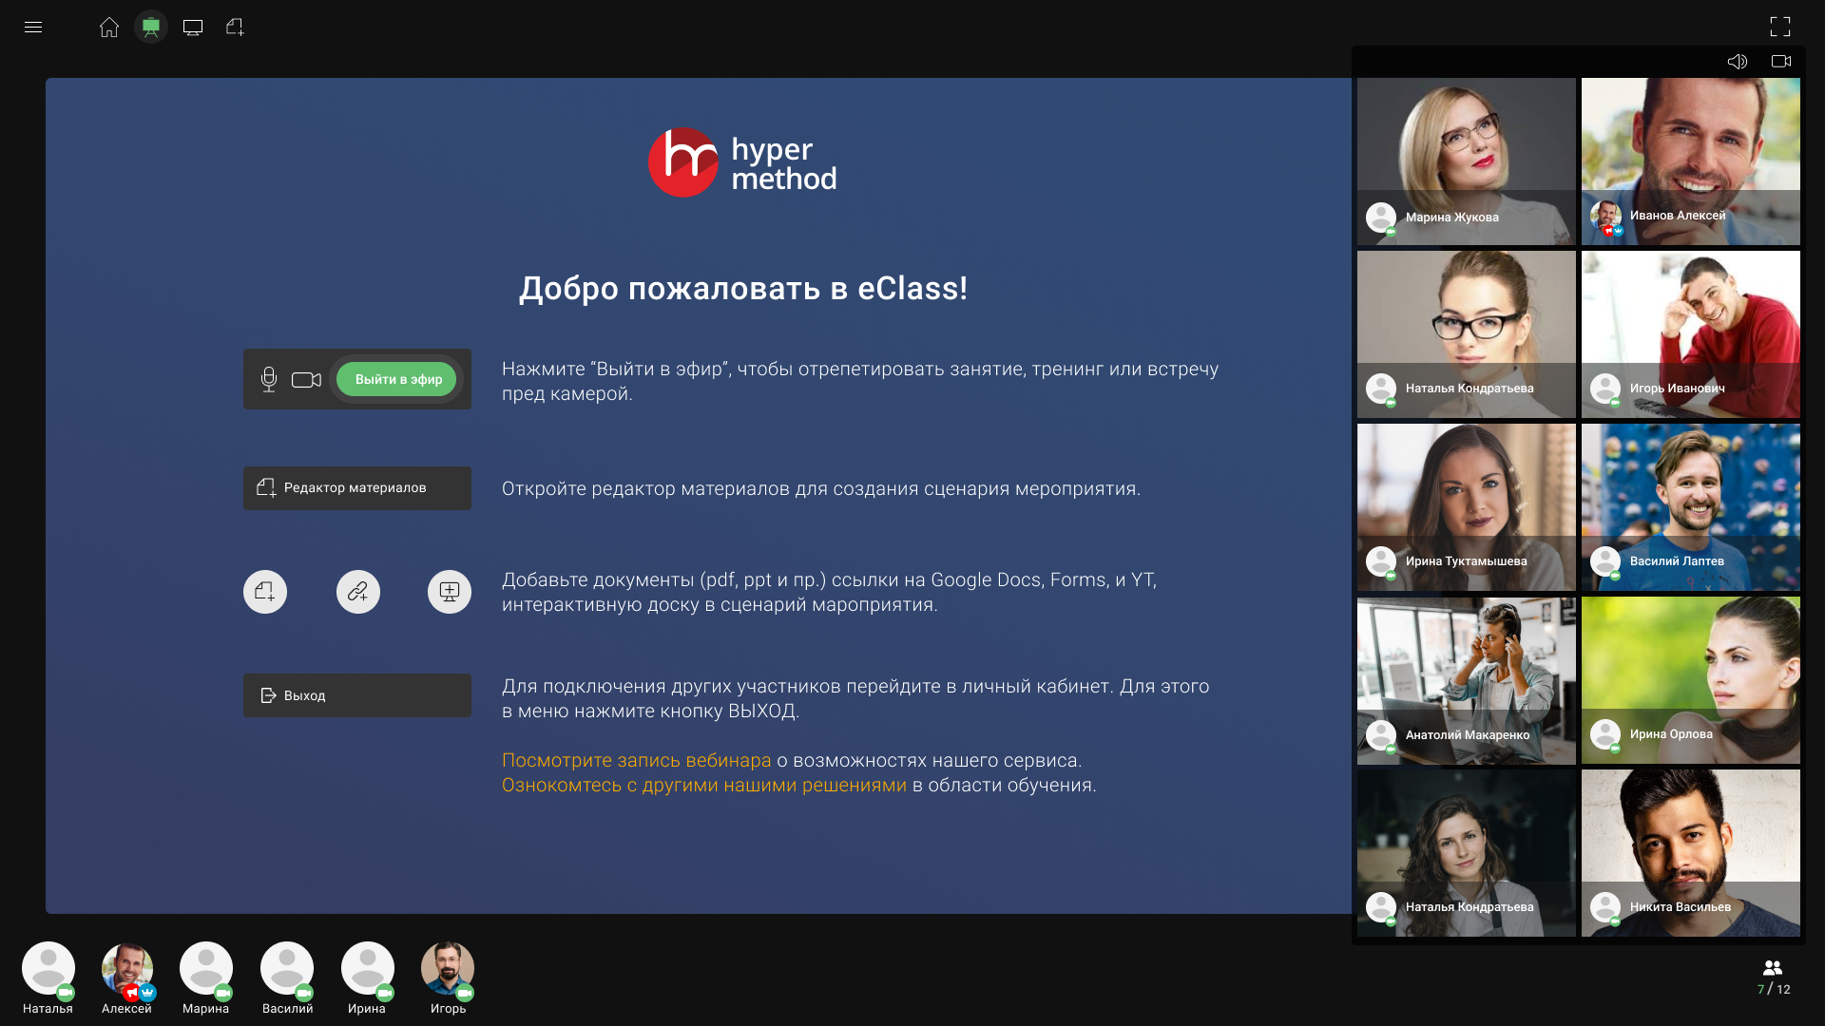Click Наталья avatar in bottom bar

pos(48,968)
